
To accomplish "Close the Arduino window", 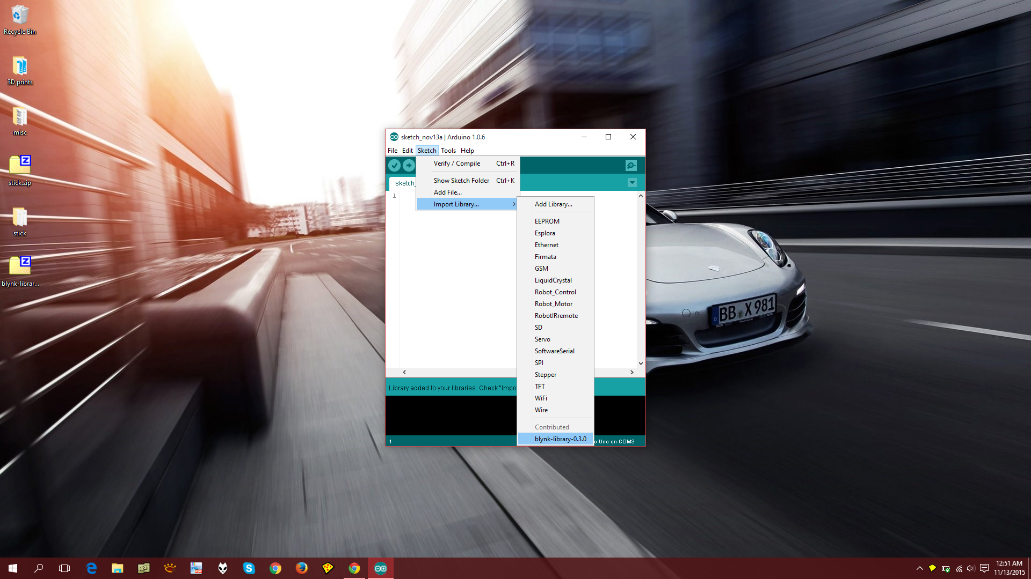I will tap(633, 137).
